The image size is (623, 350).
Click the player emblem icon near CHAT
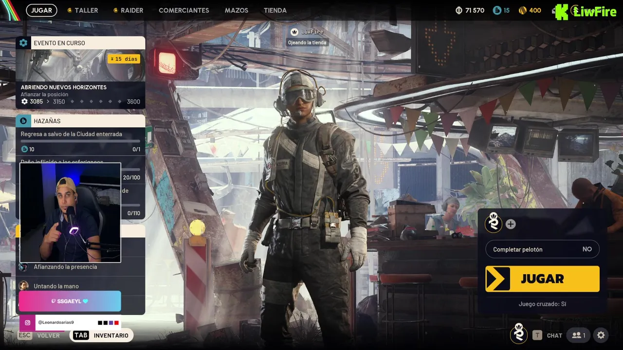point(519,334)
